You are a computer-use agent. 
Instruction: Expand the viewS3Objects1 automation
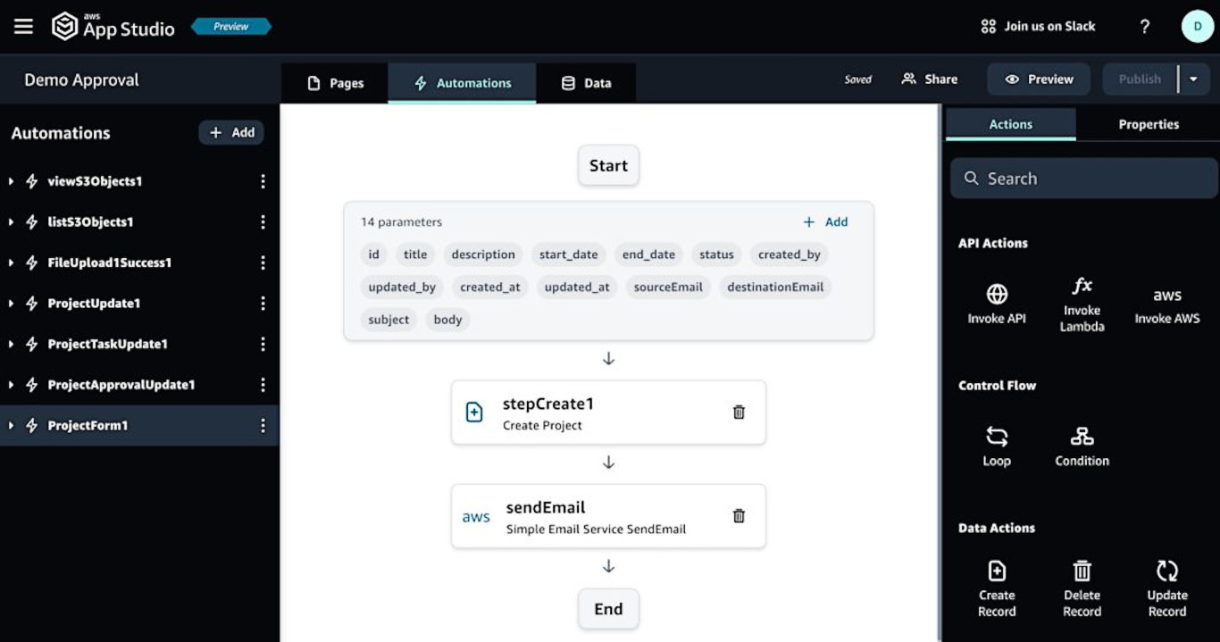[11, 181]
